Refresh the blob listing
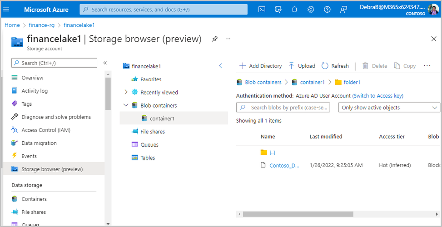The width and height of the screenshot is (442, 227). [335, 66]
